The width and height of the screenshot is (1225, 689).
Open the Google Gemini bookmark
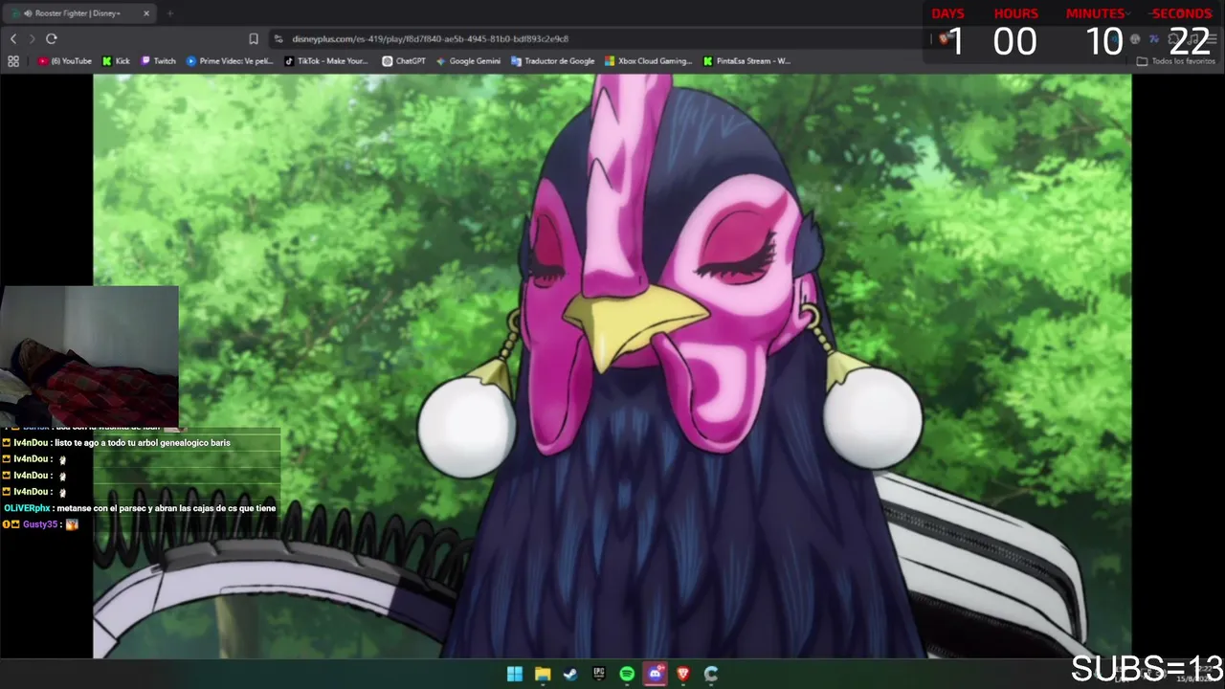click(468, 61)
